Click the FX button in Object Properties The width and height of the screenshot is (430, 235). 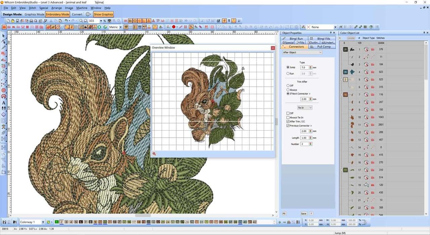point(284,214)
